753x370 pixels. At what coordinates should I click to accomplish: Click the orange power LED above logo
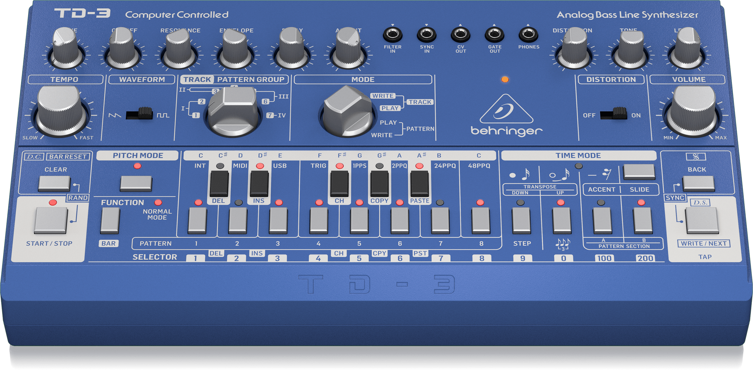point(505,79)
